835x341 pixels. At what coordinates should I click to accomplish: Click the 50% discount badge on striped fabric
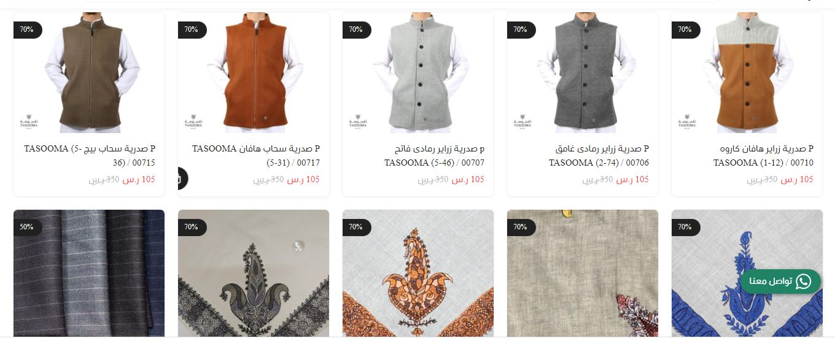(x=28, y=227)
